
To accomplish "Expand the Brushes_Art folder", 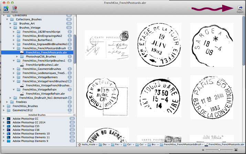I will [10, 23].
